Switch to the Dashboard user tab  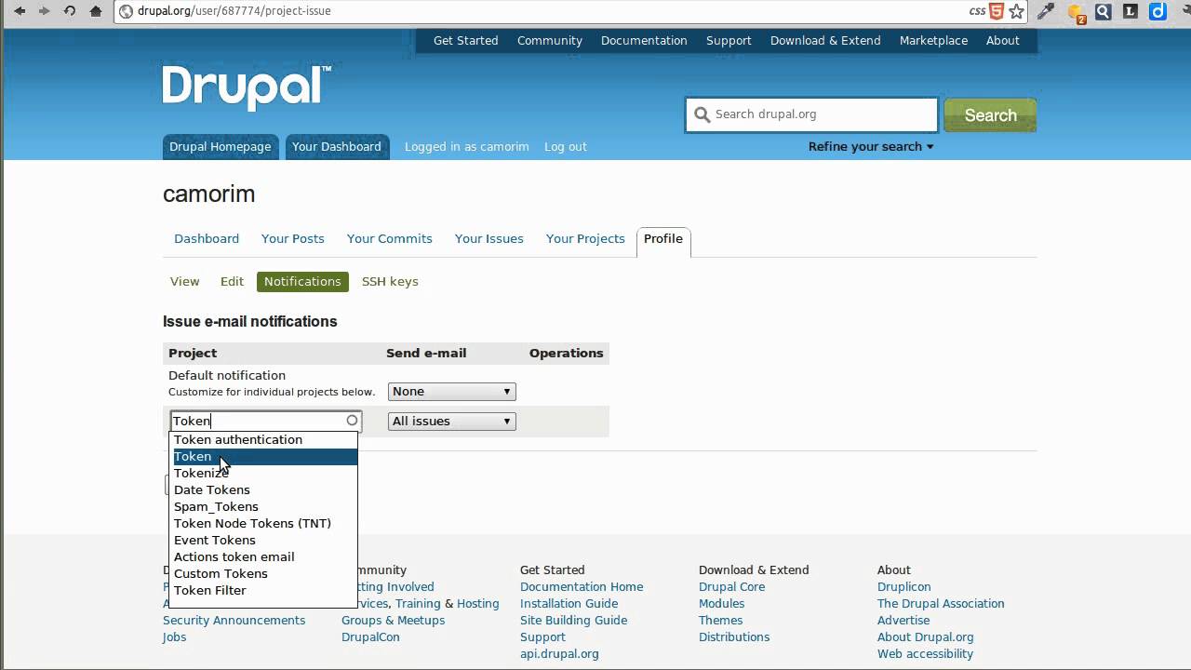pyautogui.click(x=207, y=239)
